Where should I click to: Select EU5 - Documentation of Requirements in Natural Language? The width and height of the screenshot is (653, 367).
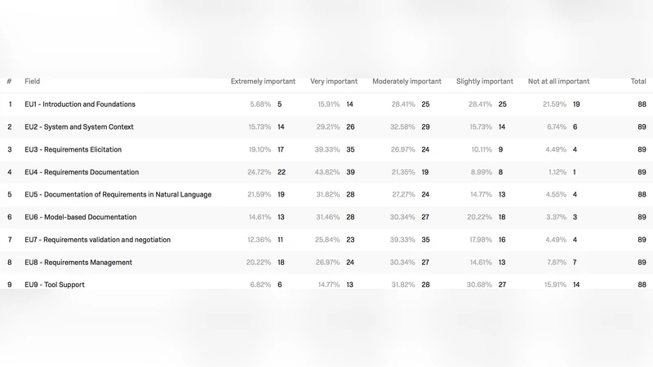coord(118,195)
